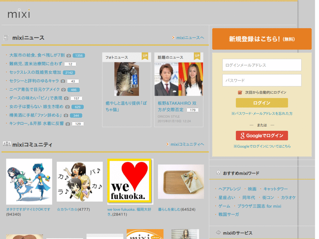The height and width of the screenshot is (239, 319).
Task: Click UP ribbon on フォトニュース card
Action: 145,56
